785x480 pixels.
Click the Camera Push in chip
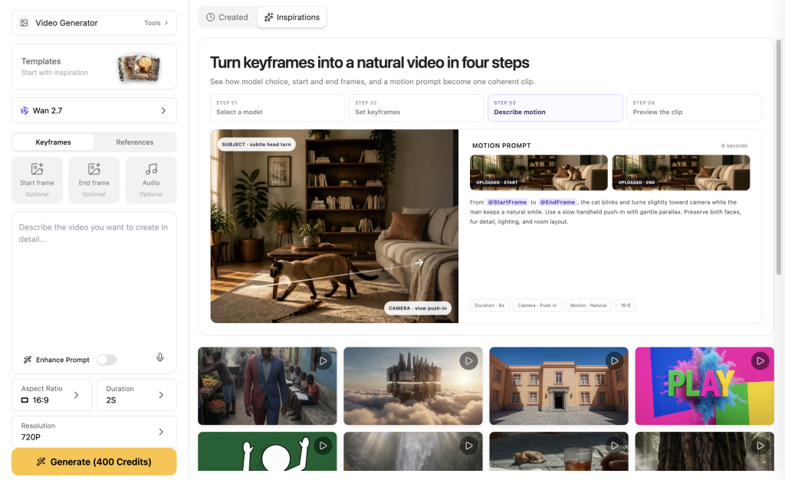click(537, 305)
